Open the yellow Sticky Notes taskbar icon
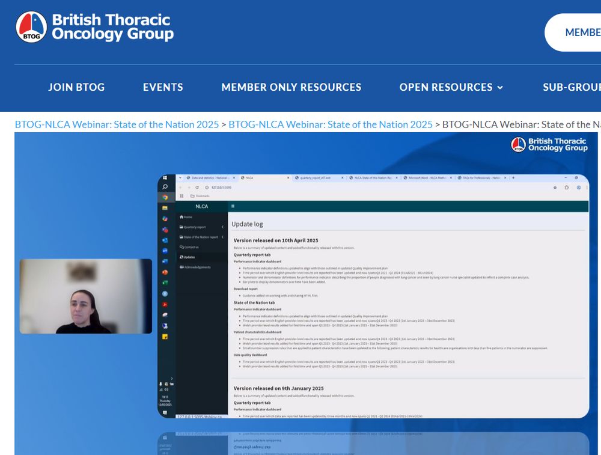The width and height of the screenshot is (601, 455). click(165, 337)
